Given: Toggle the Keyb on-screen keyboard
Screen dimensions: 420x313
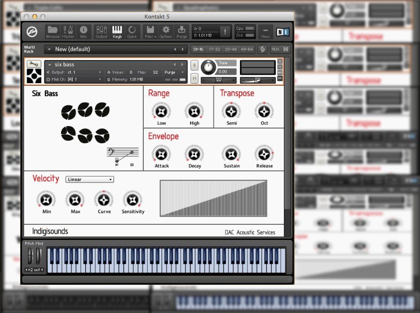Looking at the screenshot, I should (x=117, y=32).
